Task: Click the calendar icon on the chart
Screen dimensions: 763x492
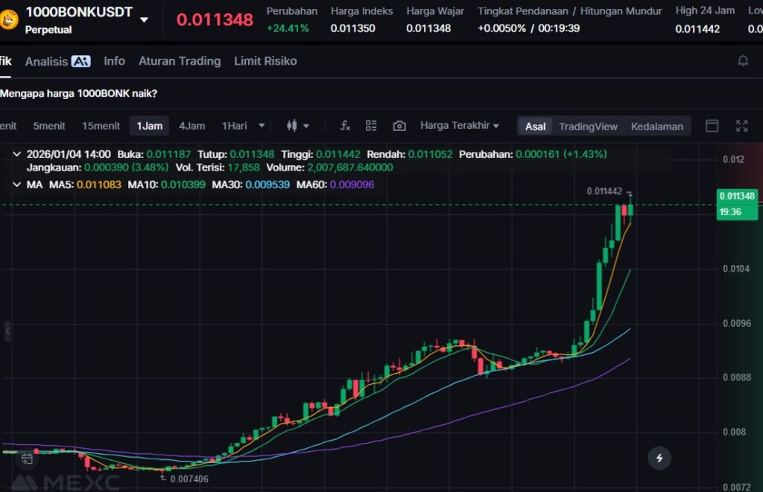Action: click(28, 458)
